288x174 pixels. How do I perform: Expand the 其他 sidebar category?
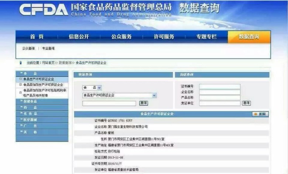(42, 132)
